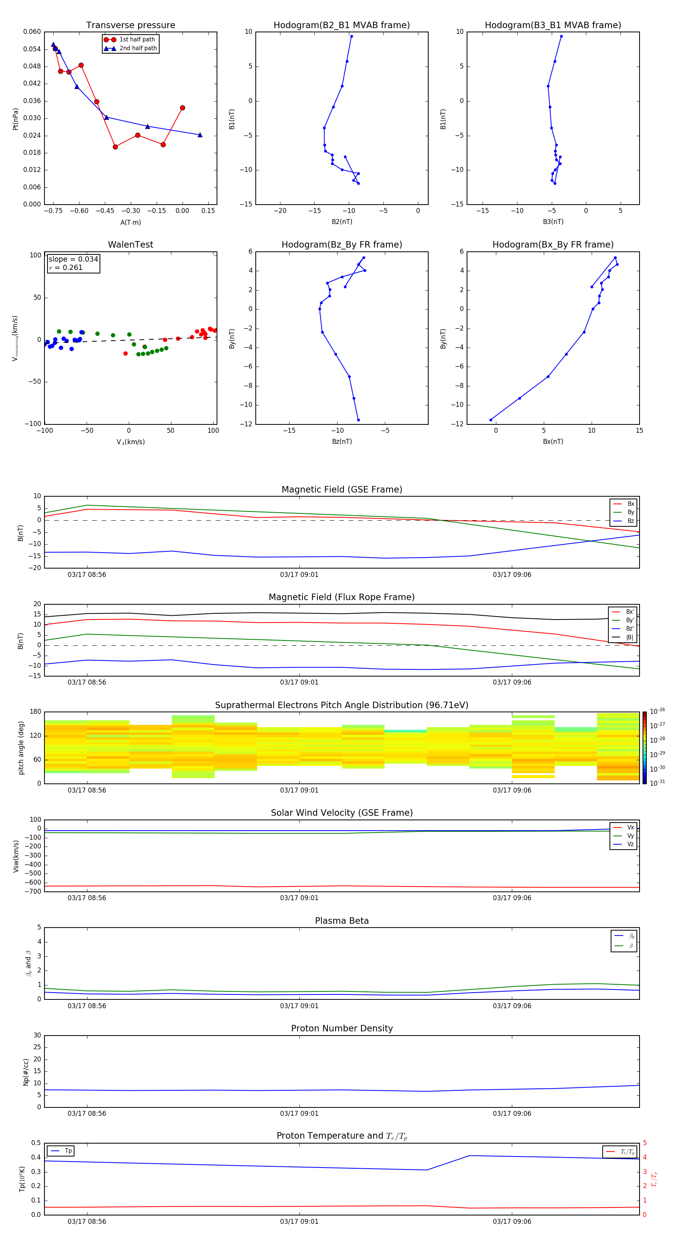Click 'slope = 0.034' annotation text

(x=73, y=259)
